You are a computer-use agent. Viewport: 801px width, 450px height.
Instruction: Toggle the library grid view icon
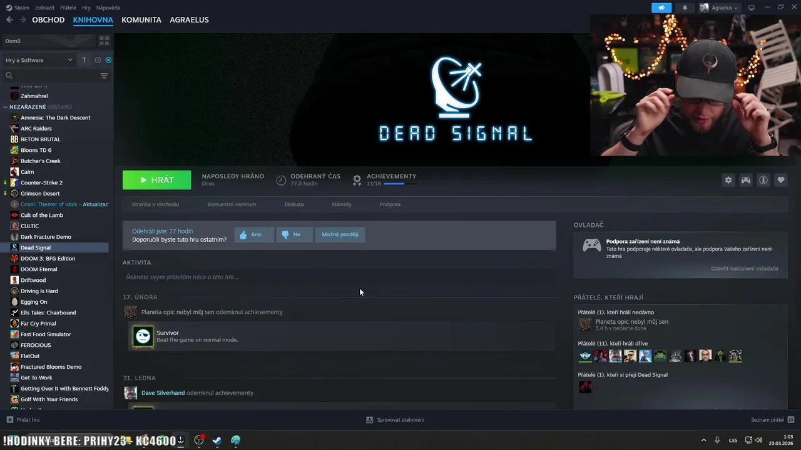[104, 41]
